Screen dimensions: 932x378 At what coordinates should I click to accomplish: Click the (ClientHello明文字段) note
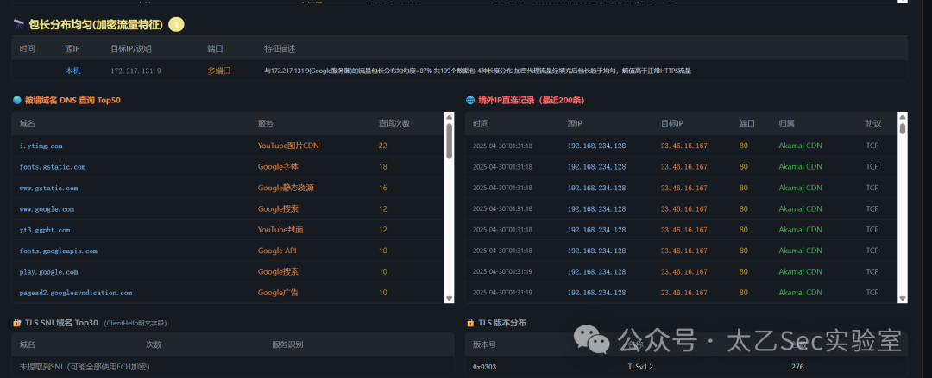point(135,324)
